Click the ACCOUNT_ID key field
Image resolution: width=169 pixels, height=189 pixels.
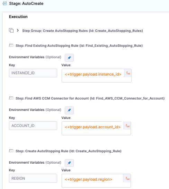pyautogui.click(x=33, y=126)
